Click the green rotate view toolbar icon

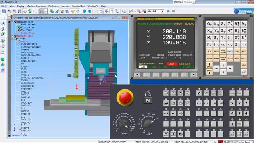30,11
